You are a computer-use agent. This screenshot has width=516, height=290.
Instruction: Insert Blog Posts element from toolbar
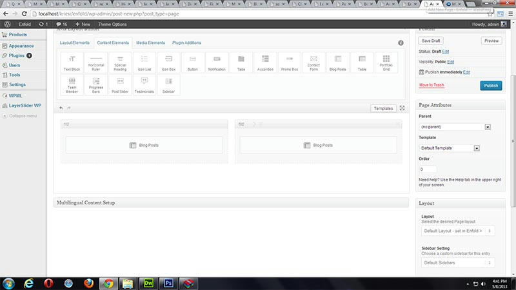(337, 63)
